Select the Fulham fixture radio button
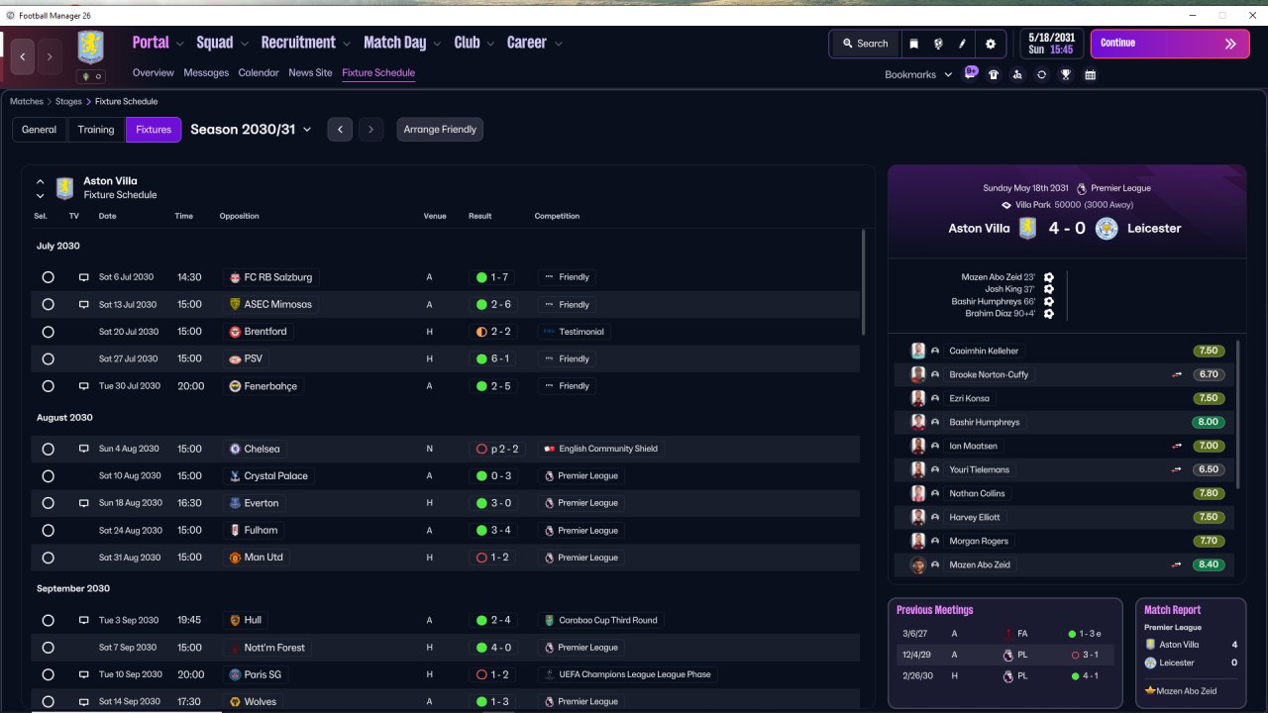Viewport: 1268px width, 713px height. pyautogui.click(x=48, y=531)
